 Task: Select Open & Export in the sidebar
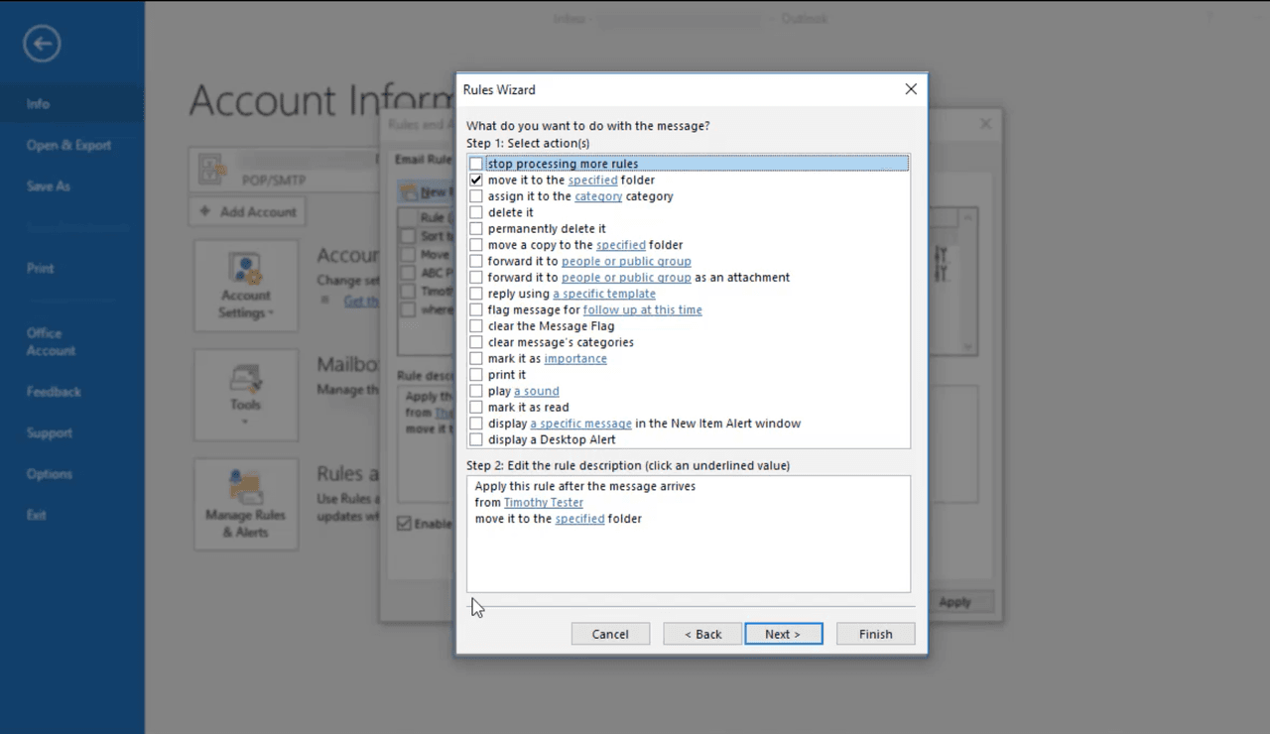(x=68, y=145)
